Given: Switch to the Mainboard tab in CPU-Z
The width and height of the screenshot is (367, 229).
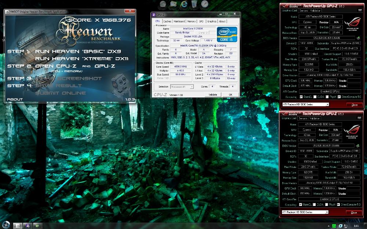Looking at the screenshot, I should point(179,21).
